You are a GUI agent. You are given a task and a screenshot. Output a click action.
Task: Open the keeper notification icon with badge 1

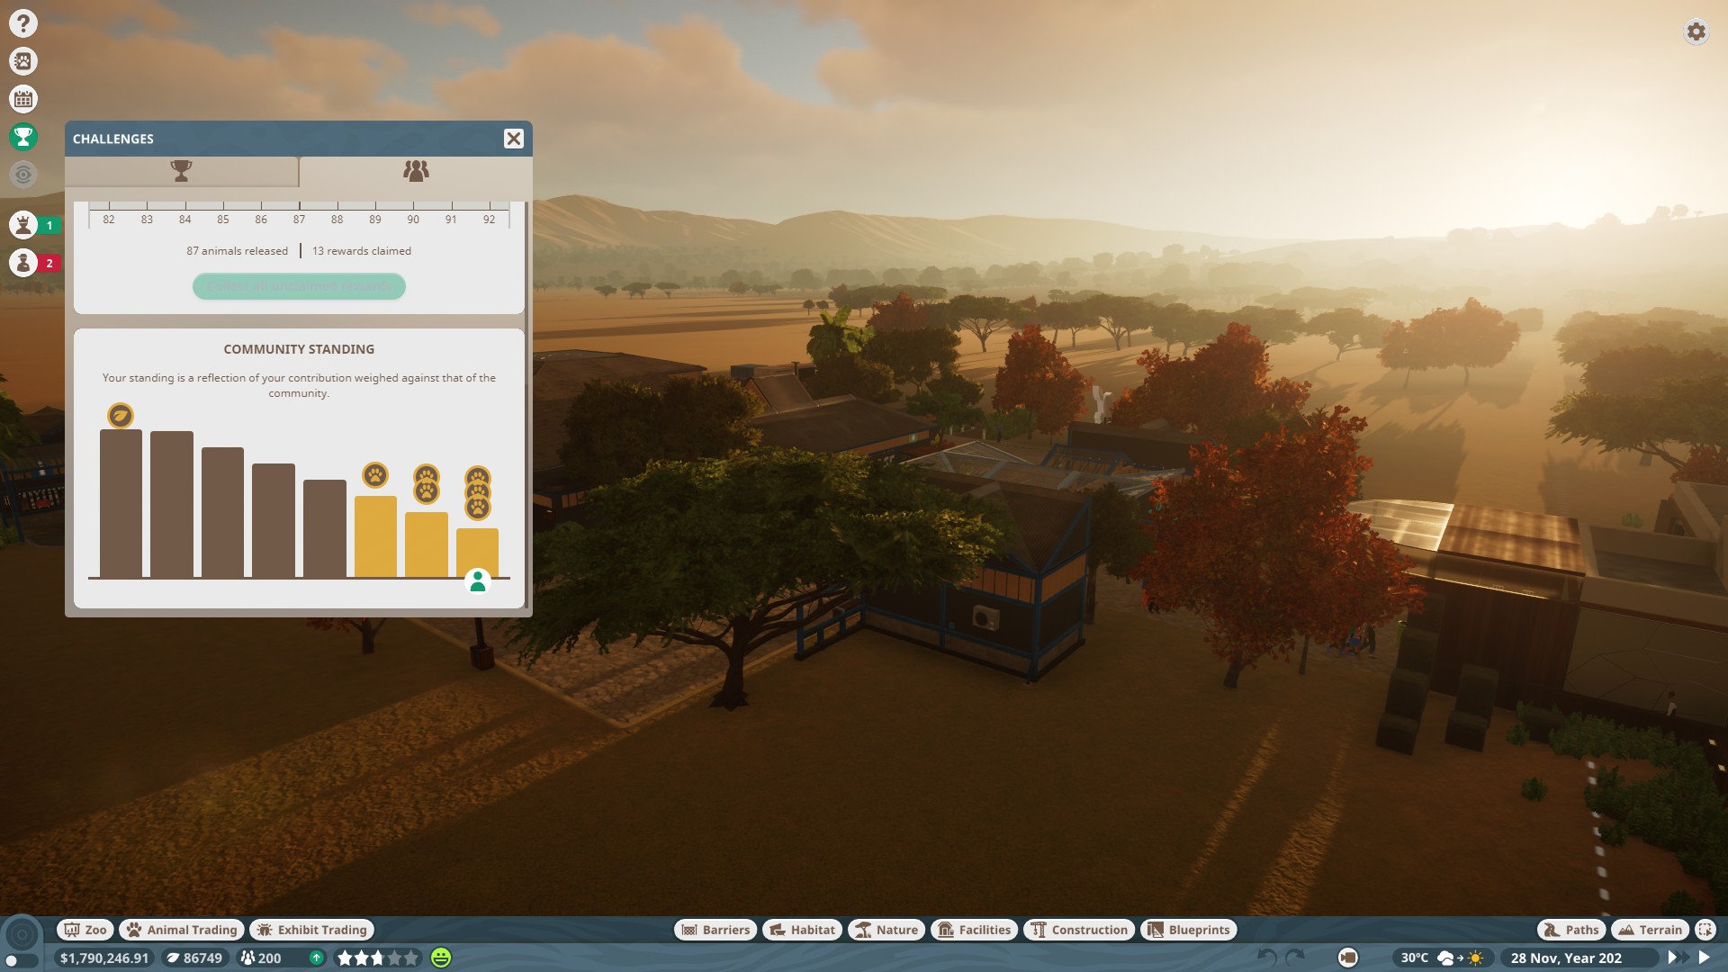tap(23, 225)
